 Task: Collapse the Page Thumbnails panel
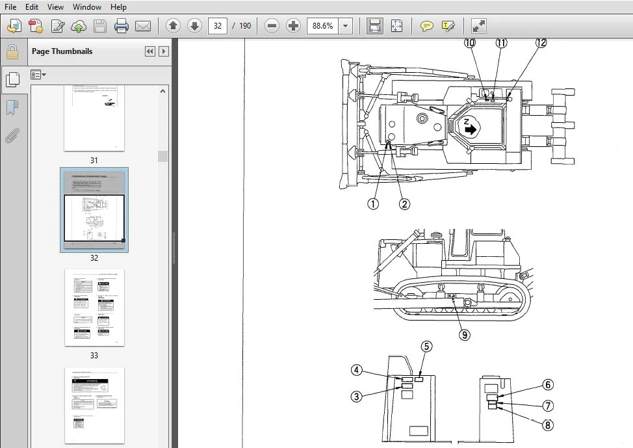click(150, 51)
